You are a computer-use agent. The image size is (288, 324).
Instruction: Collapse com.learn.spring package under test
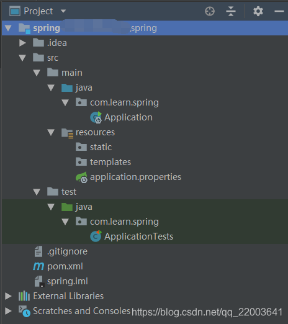65,222
